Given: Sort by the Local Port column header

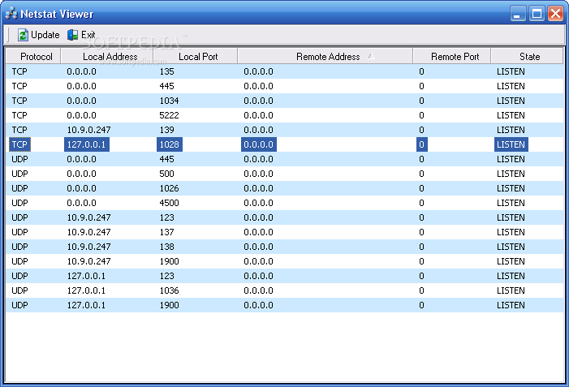Looking at the screenshot, I should pyautogui.click(x=196, y=57).
